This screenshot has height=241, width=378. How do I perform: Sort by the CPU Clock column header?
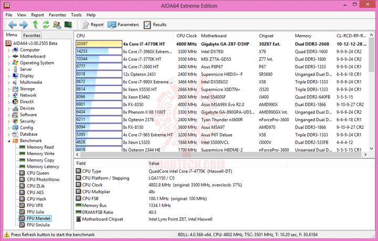pos(186,36)
